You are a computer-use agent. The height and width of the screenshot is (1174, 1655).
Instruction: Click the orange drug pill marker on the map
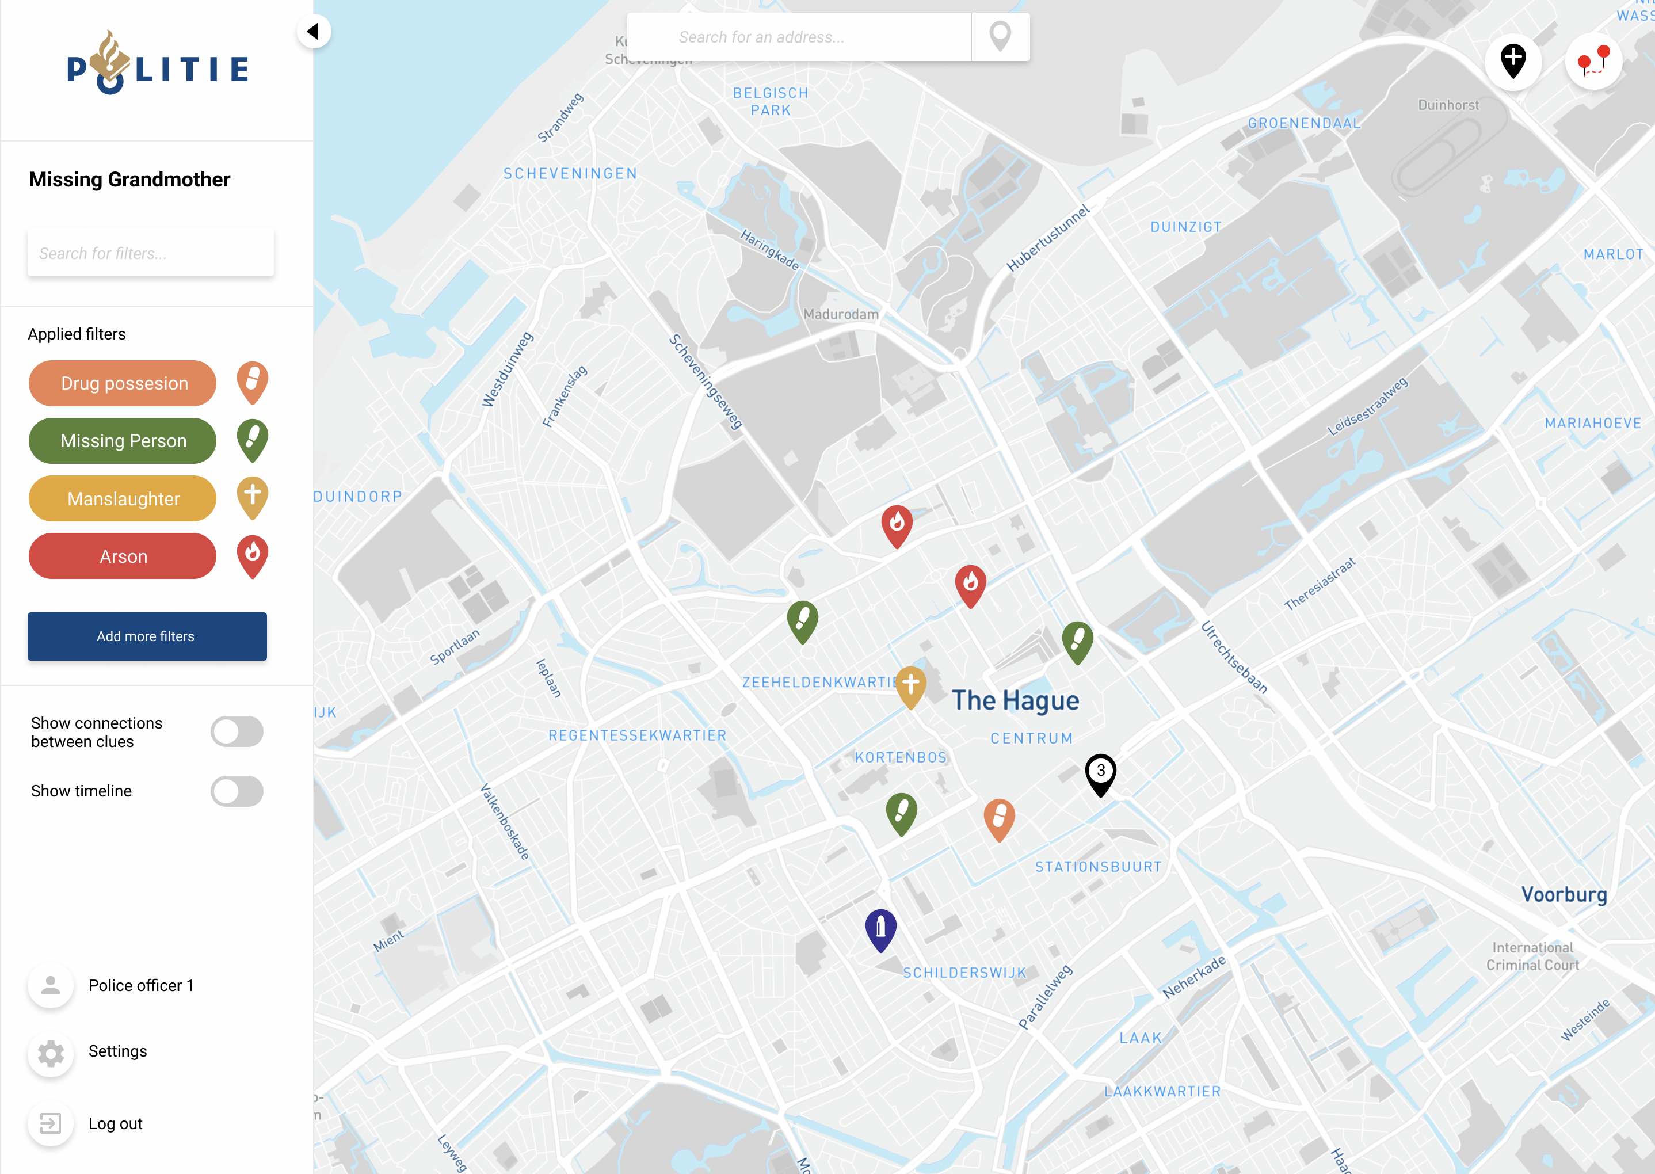pos(999,818)
